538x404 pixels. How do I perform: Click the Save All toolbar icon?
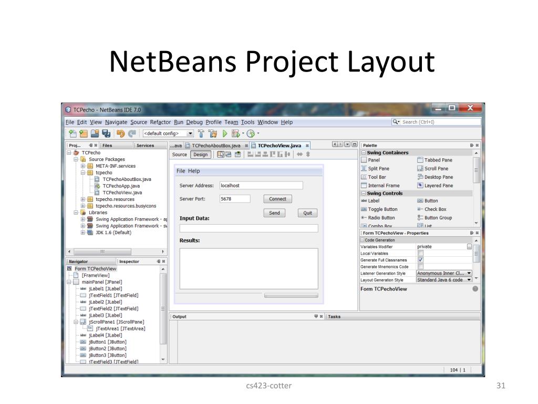(106, 134)
